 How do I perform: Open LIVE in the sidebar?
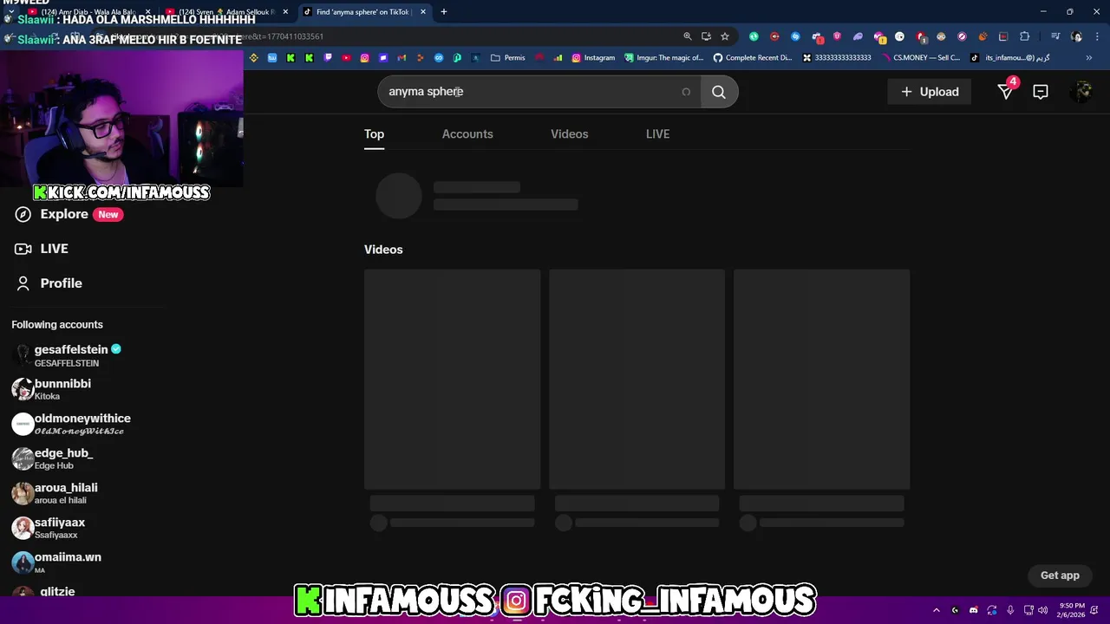click(42, 249)
